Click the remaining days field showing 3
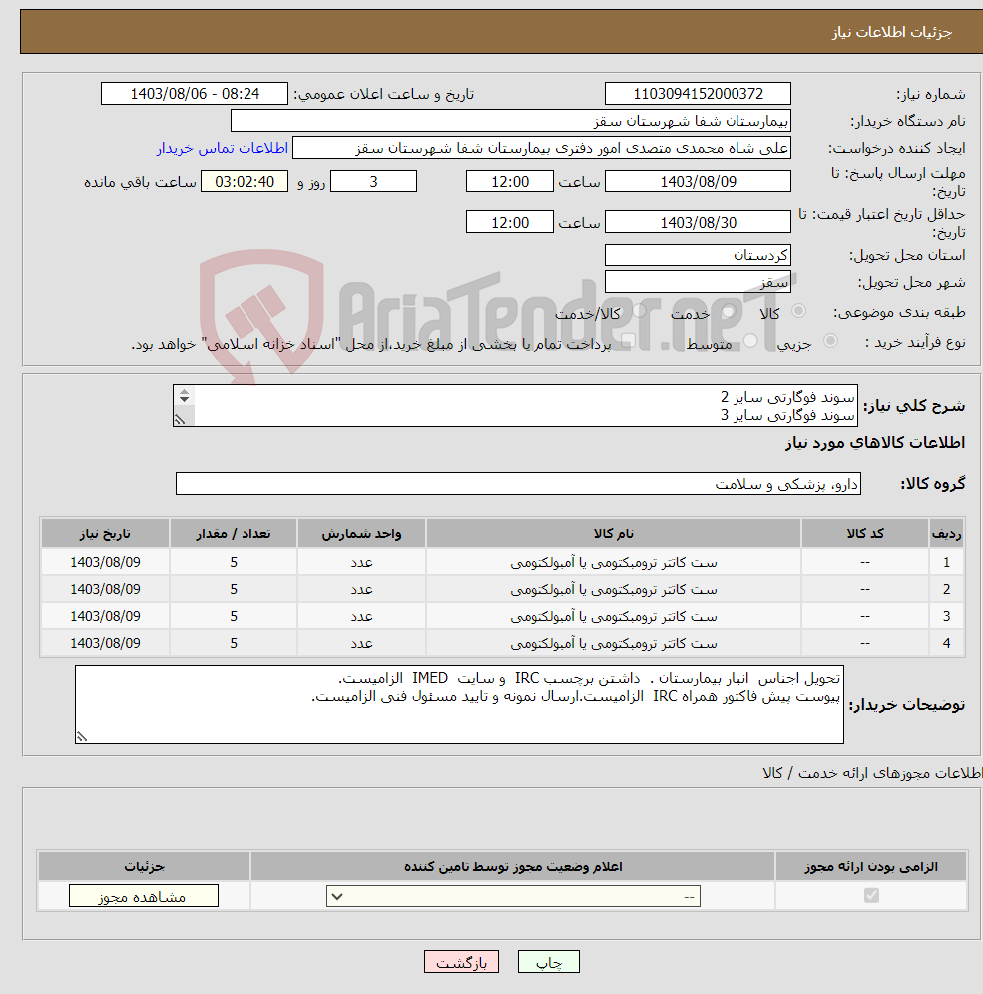983x994 pixels. click(x=373, y=182)
